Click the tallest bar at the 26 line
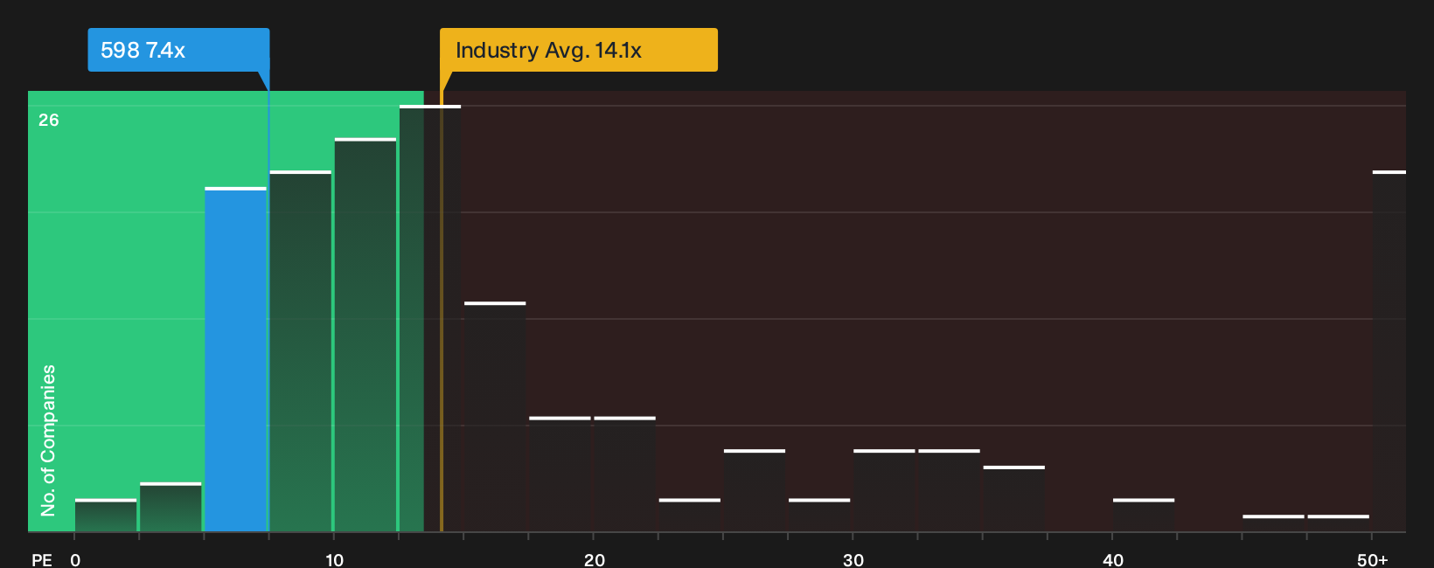 (430, 318)
